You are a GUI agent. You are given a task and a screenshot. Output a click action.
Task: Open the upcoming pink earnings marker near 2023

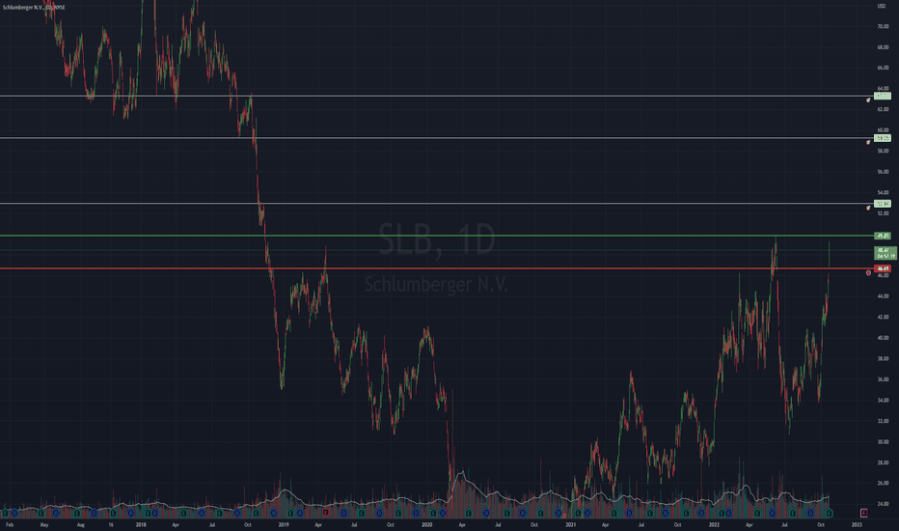click(x=863, y=513)
